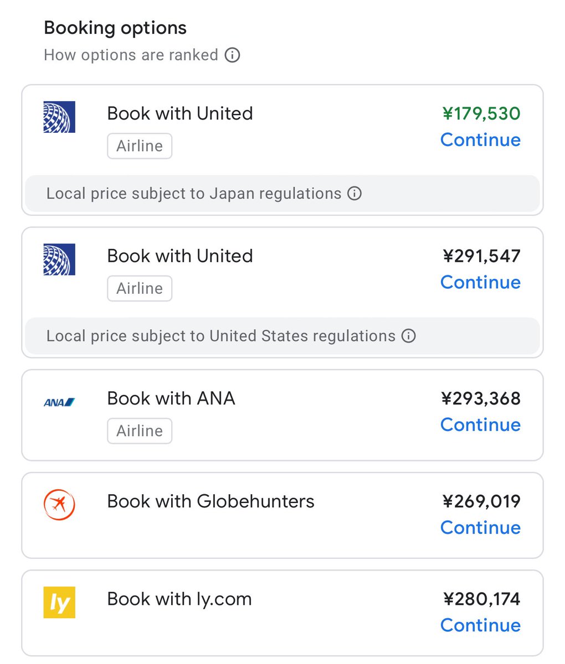Viewport: 565px width, 664px height.
Task: Click Book with Globehunters title
Action: point(210,501)
